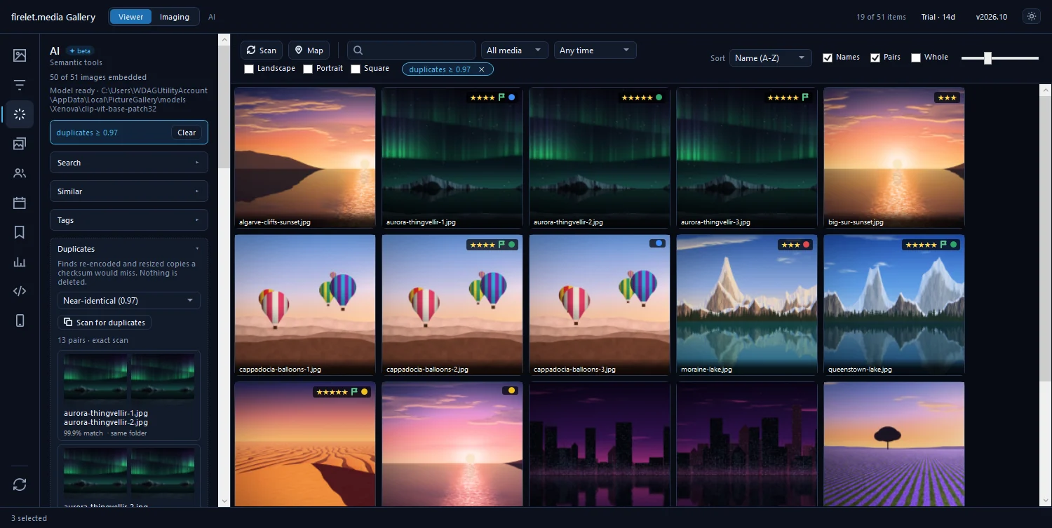Screen dimensions: 1052x528
Task: Select the AI semantic tools sidebar icon
Action: pos(20,114)
